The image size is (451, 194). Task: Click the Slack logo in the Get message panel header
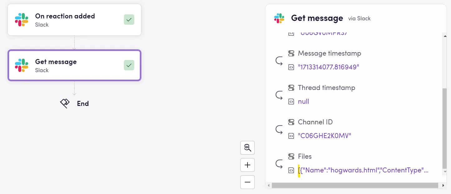[x=279, y=18]
